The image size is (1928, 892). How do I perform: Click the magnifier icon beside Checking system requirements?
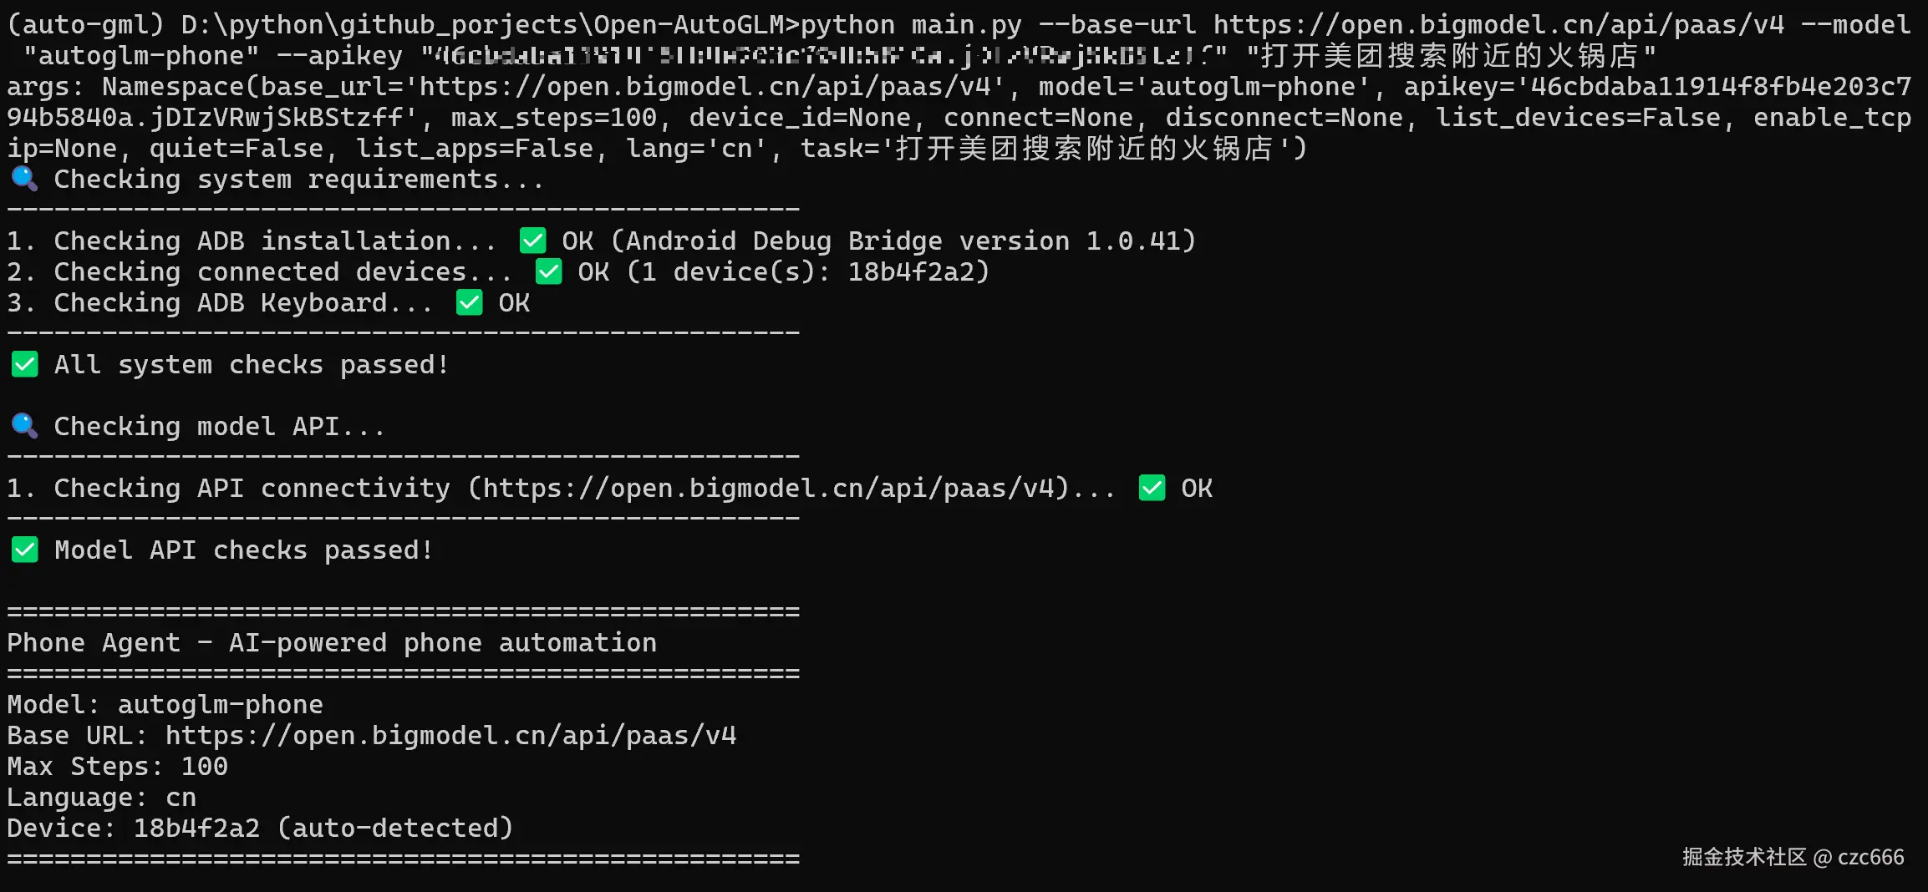(x=24, y=179)
